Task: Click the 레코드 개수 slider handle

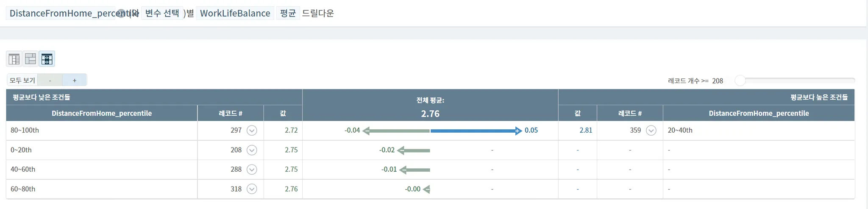Action: 740,81
